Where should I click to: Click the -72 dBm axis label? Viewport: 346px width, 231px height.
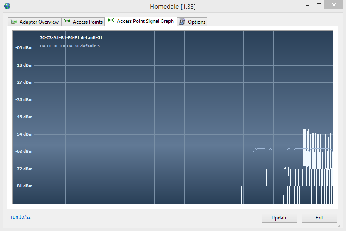24,169
